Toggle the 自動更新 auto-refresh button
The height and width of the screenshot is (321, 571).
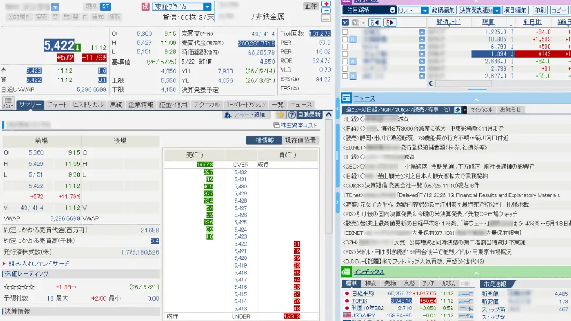(309, 115)
